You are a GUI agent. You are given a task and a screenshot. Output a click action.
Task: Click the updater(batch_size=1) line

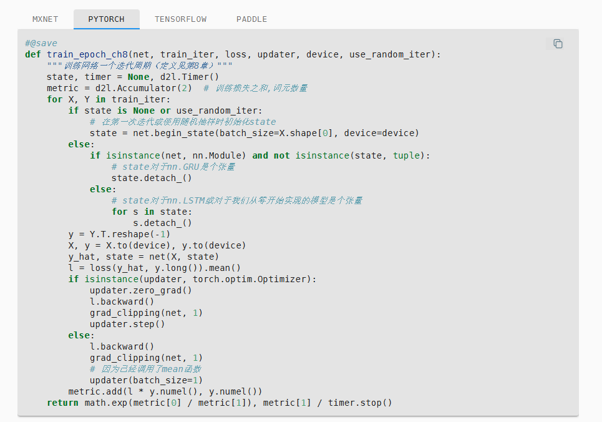[146, 380]
